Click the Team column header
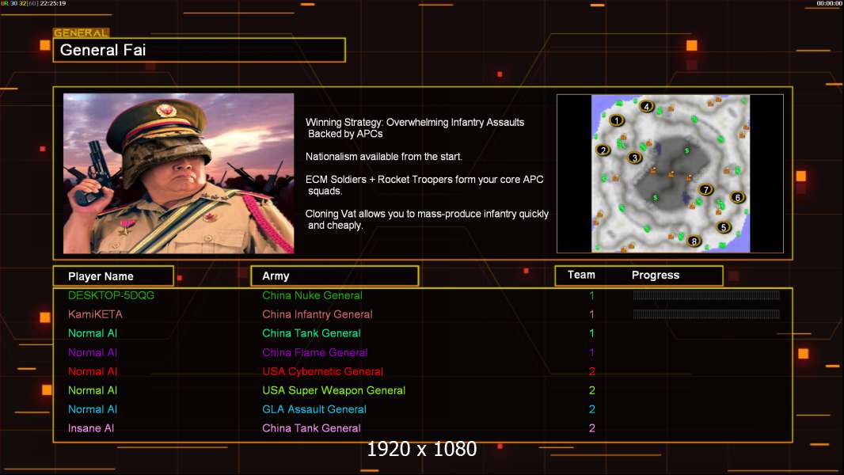The image size is (844, 475). click(x=581, y=275)
